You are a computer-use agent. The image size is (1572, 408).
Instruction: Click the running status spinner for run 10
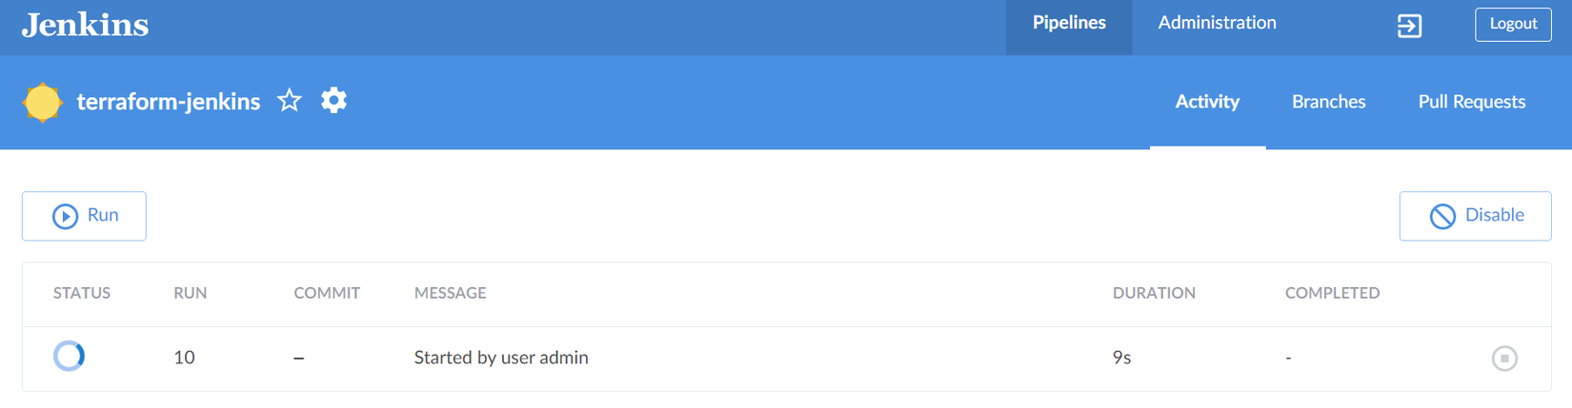[69, 357]
